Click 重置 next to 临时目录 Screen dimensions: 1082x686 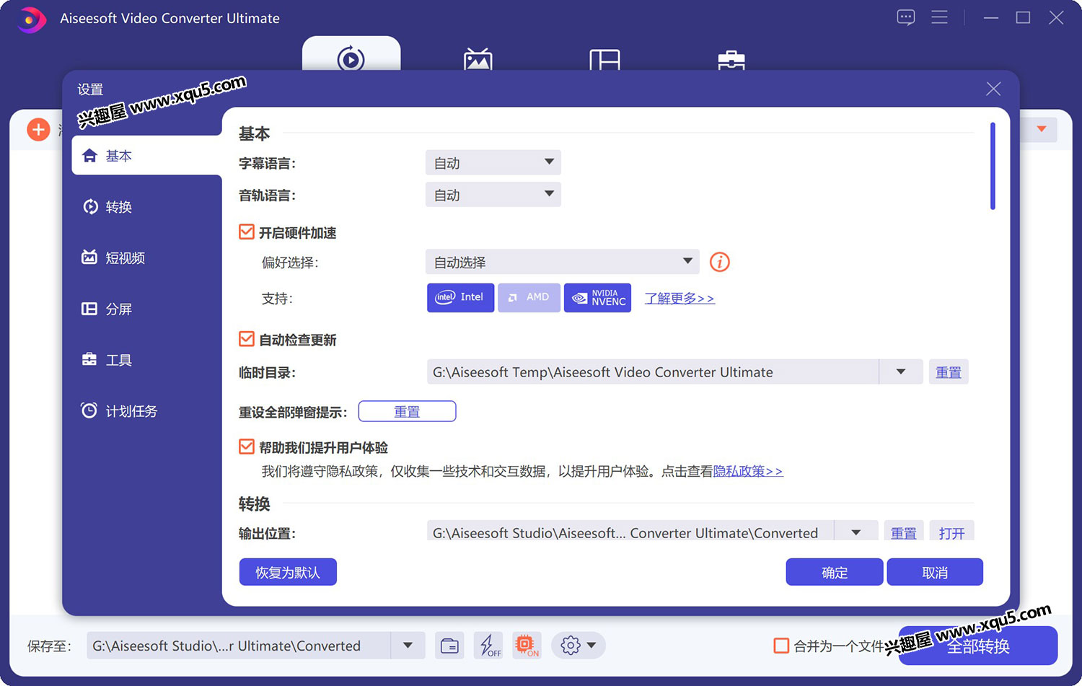[x=949, y=372]
